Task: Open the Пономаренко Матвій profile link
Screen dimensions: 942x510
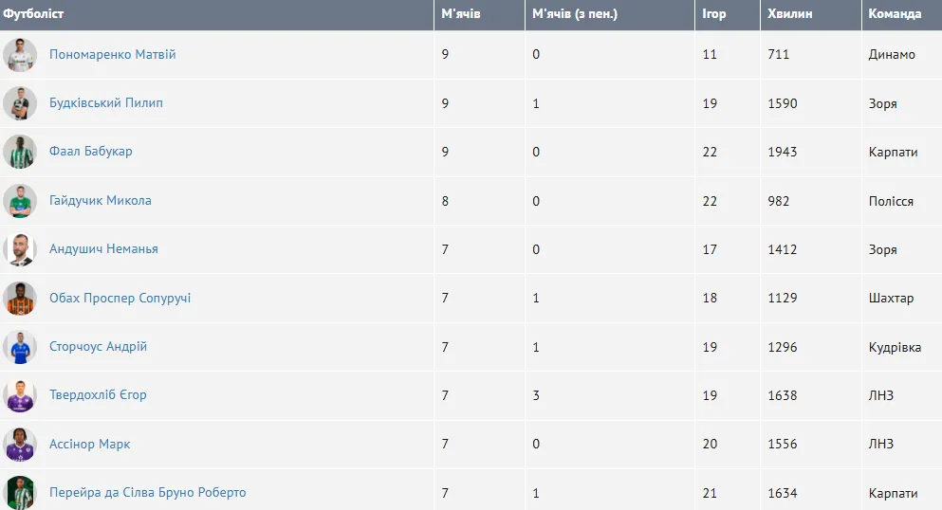Action: tap(112, 55)
